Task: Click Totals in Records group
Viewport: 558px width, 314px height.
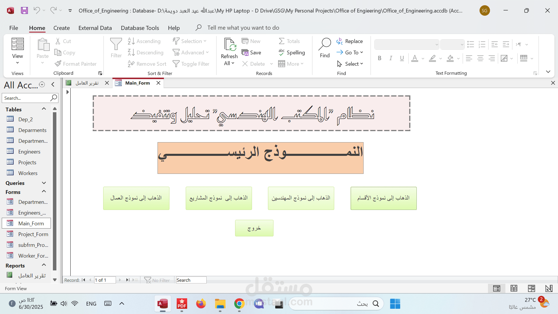Action: pos(289,41)
